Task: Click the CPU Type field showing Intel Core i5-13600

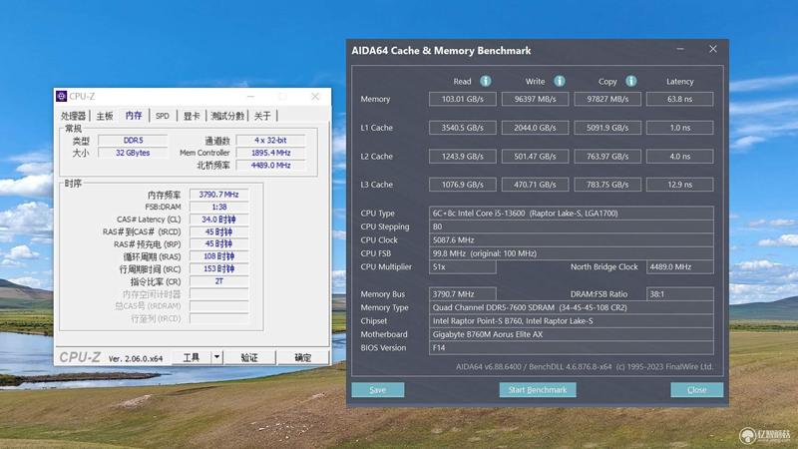Action: tap(571, 214)
